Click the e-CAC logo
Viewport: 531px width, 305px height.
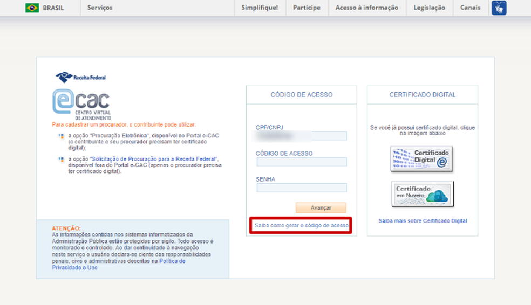click(81, 103)
